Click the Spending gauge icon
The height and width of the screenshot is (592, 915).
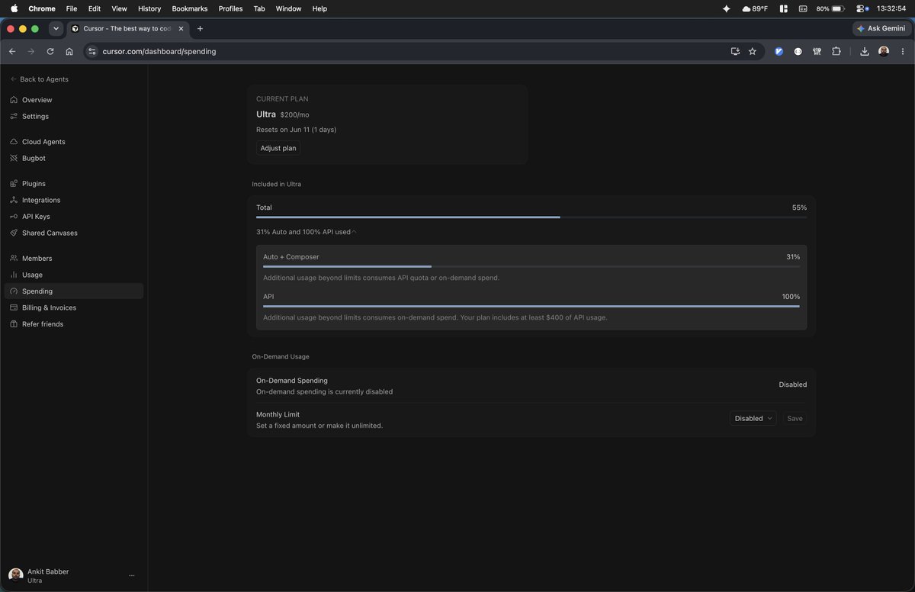coord(14,291)
